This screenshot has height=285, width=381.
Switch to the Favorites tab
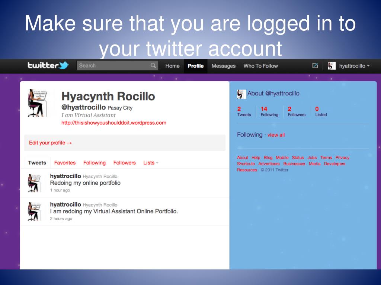click(65, 163)
